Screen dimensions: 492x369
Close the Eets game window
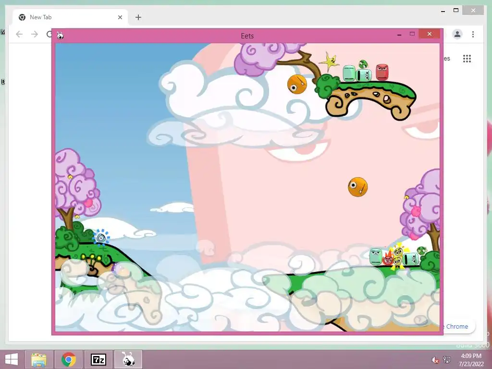[430, 34]
